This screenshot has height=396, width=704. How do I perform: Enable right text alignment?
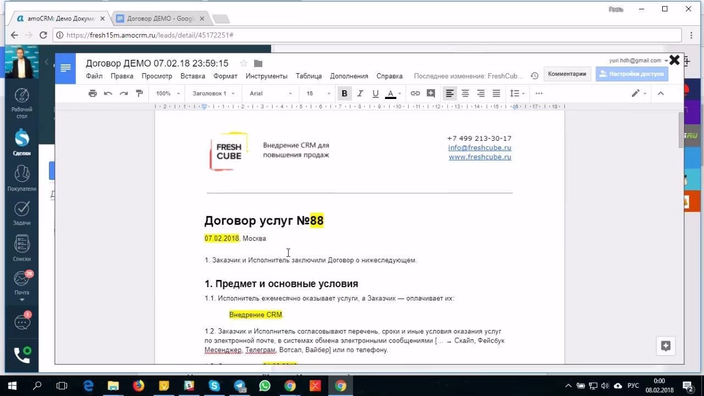click(x=481, y=94)
